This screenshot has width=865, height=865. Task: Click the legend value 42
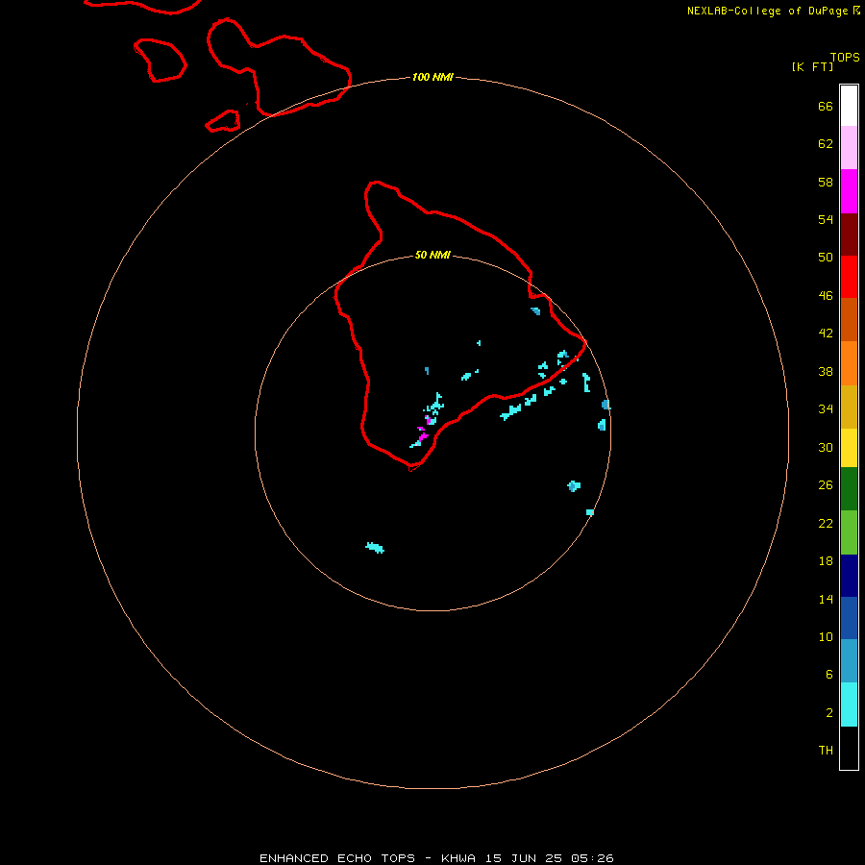pyautogui.click(x=826, y=334)
